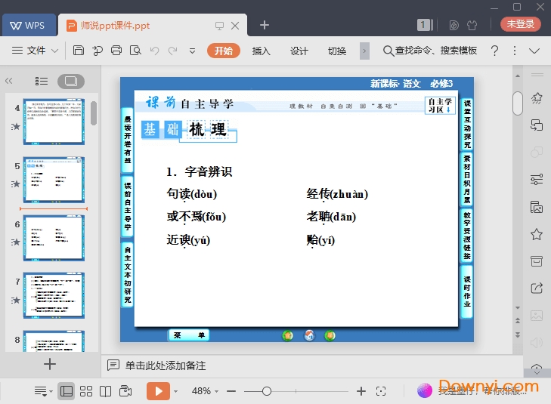Open the 文件 file menu dropdown
Image resolution: width=551 pixels, height=404 pixels.
pos(36,51)
